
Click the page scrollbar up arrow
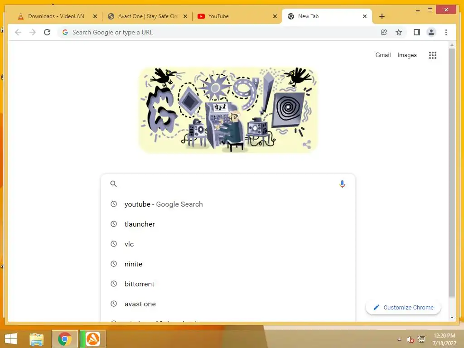click(452, 45)
